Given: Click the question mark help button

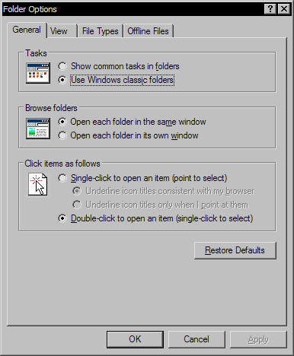Looking at the screenshot, I should 270,9.
